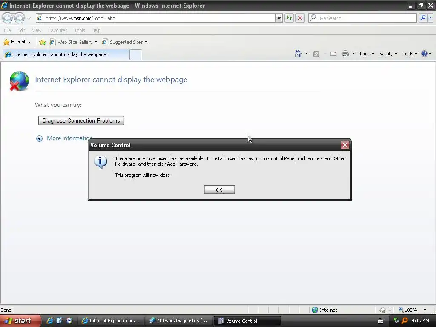Expand the Suggested Sites arrow
436x327 pixels.
pyautogui.click(x=146, y=42)
